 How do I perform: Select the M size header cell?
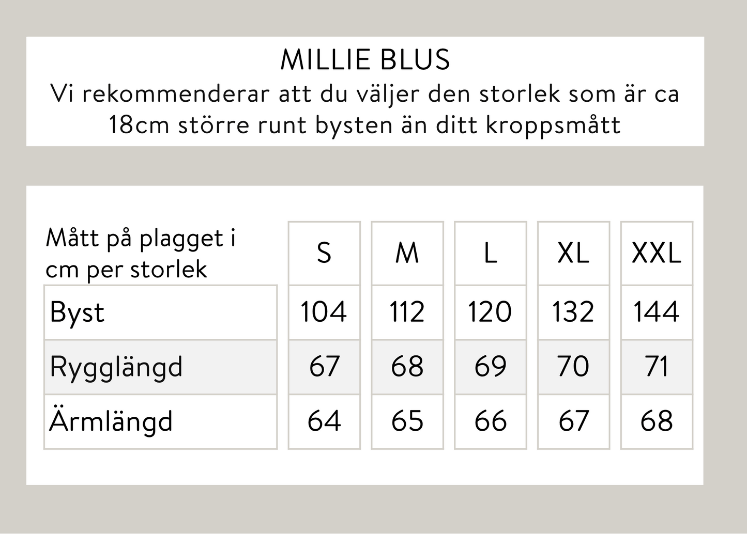tap(407, 253)
